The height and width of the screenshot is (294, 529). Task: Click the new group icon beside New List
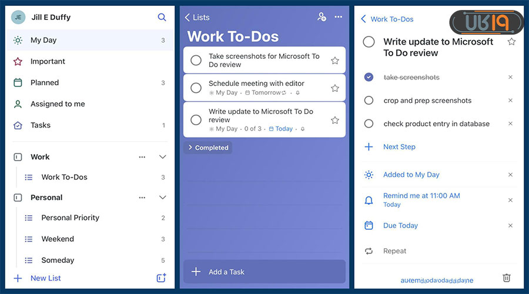162,278
